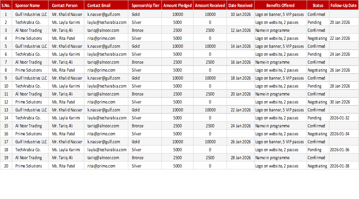The height and width of the screenshot is (199, 359).
Task: Select received amount 0 in row 18
Action: coord(210,150)
